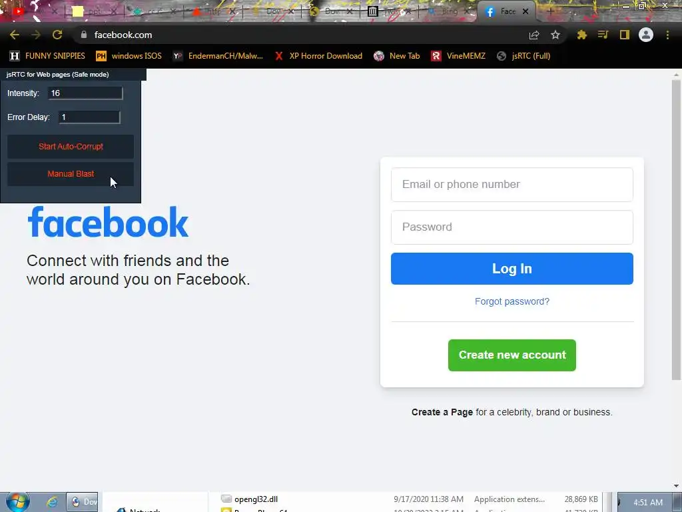Click the padlock site info icon
The width and height of the screenshot is (682, 512).
(84, 35)
